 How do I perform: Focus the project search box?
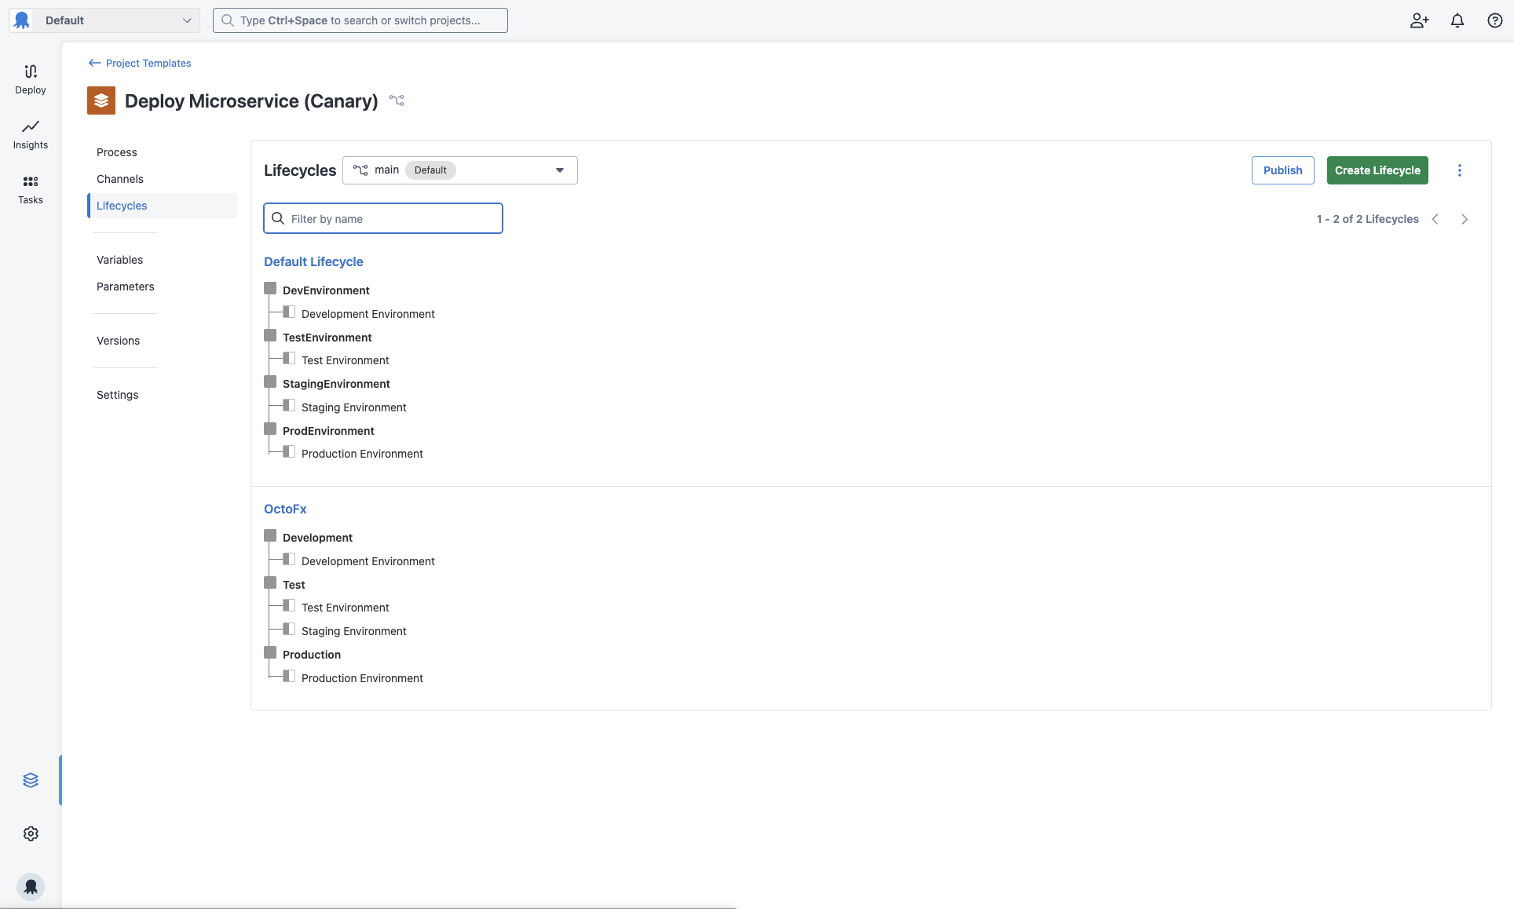(360, 20)
